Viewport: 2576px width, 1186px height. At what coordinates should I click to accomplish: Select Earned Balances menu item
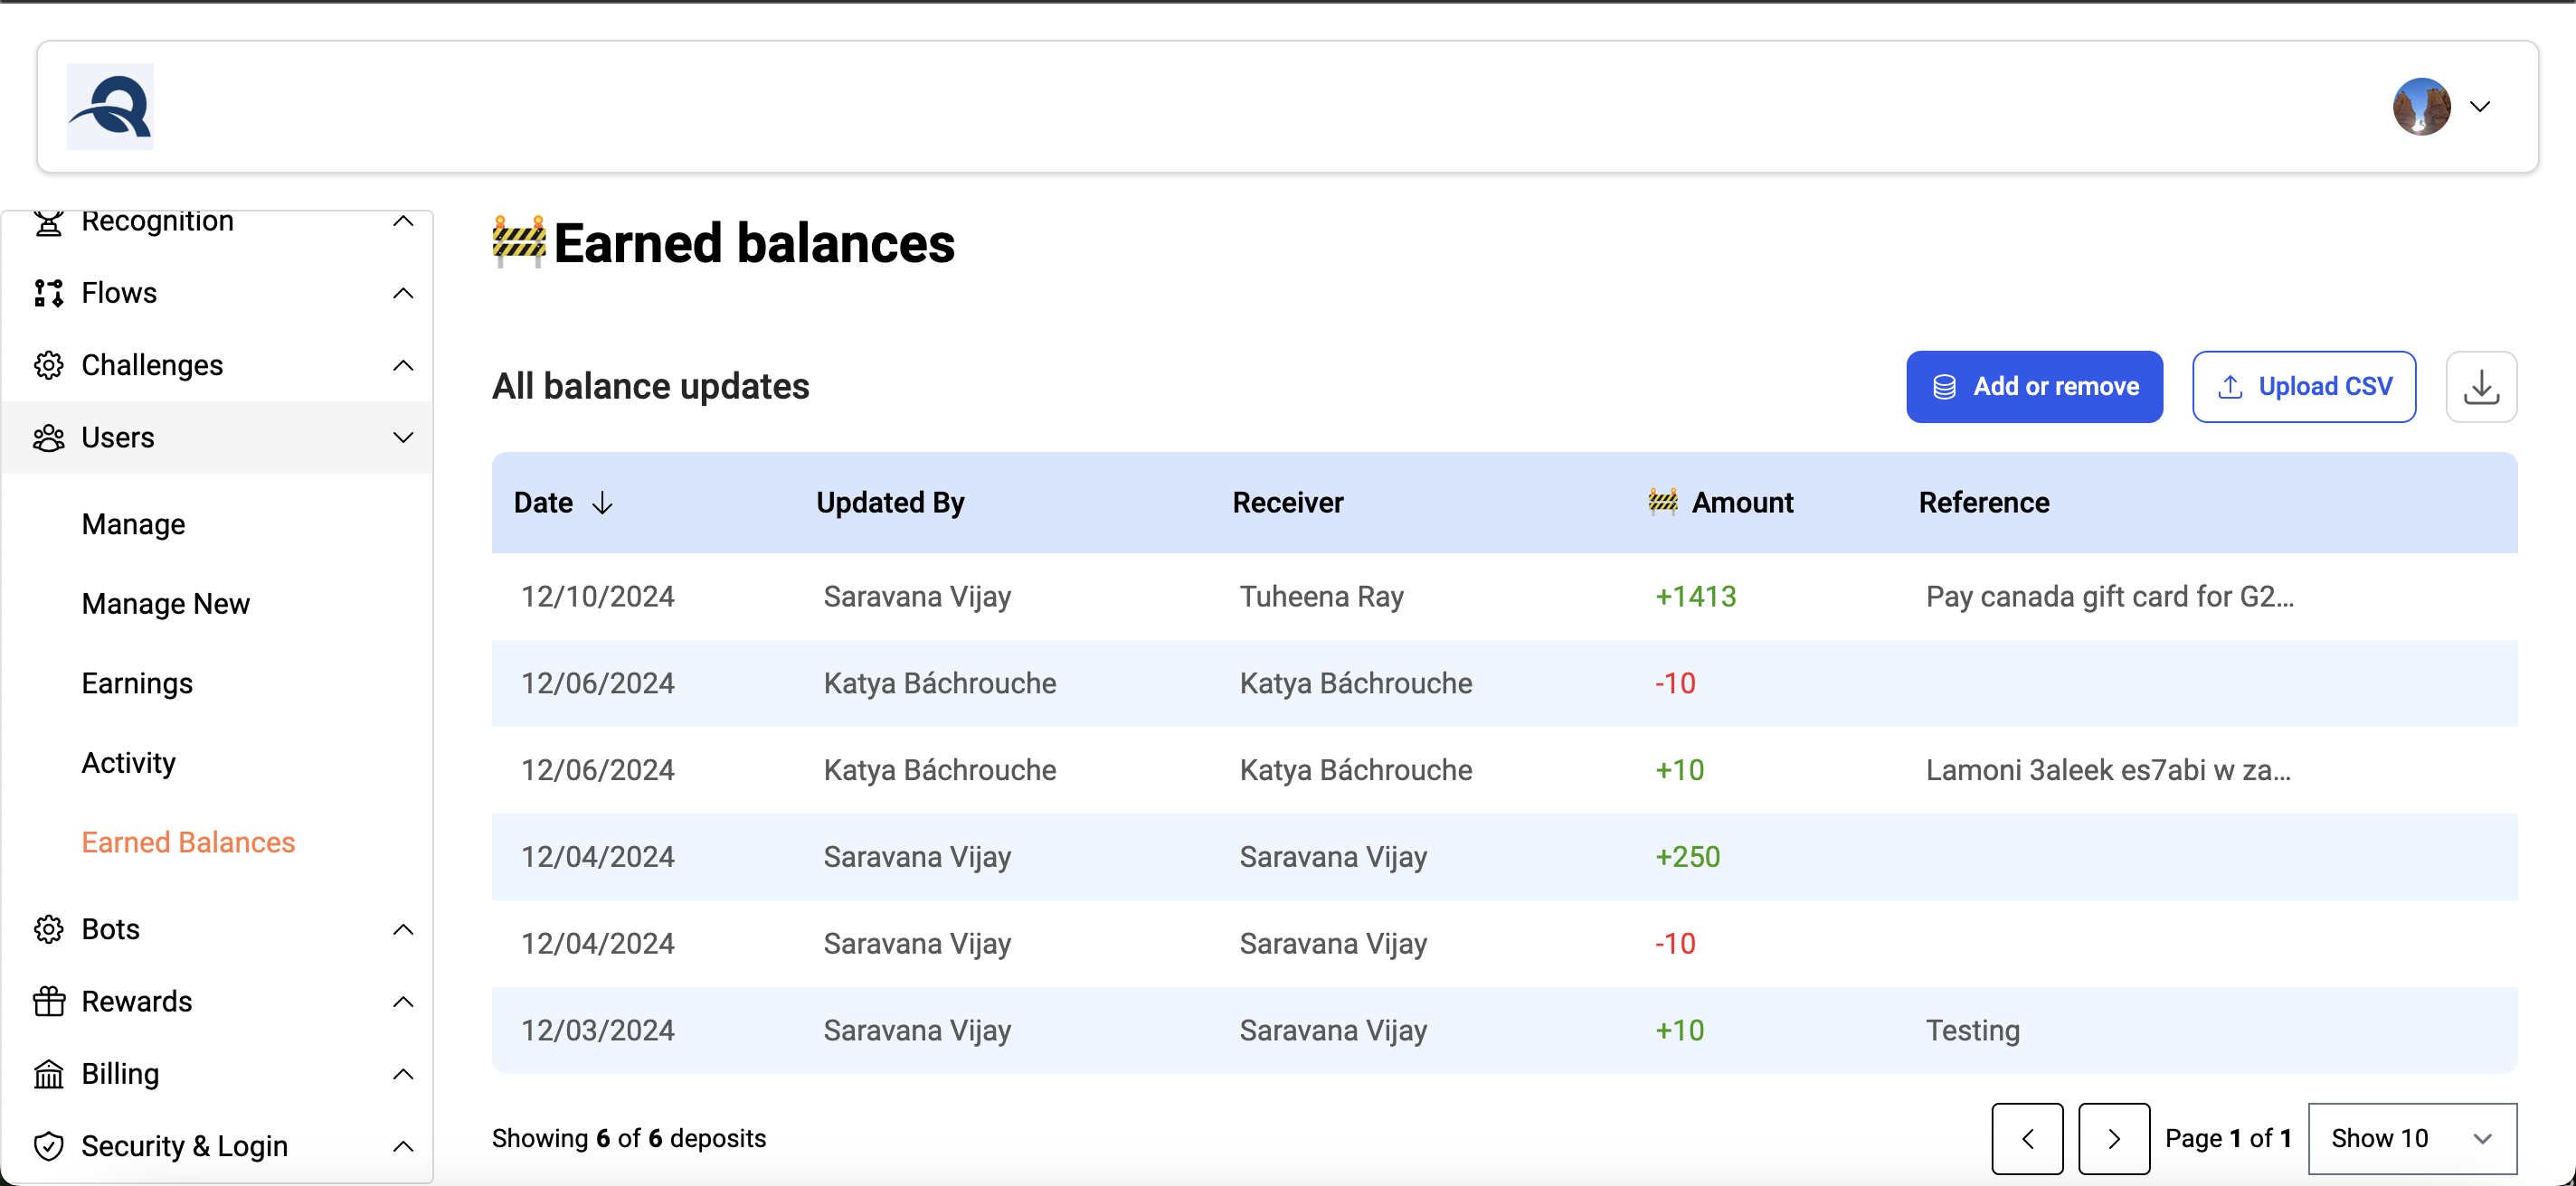click(x=188, y=842)
